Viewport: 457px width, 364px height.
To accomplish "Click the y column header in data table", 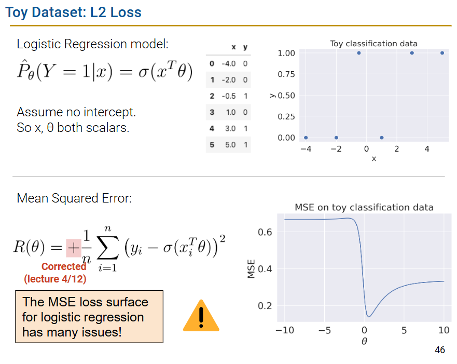I will tap(245, 47).
